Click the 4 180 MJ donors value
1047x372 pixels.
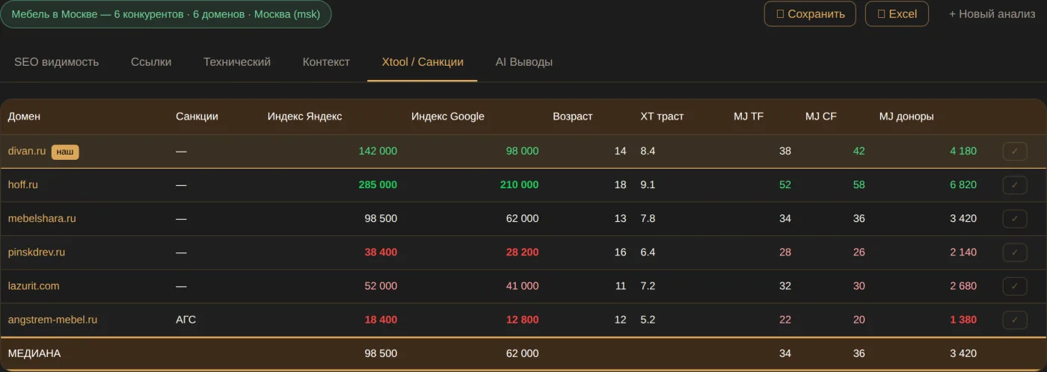(x=963, y=151)
